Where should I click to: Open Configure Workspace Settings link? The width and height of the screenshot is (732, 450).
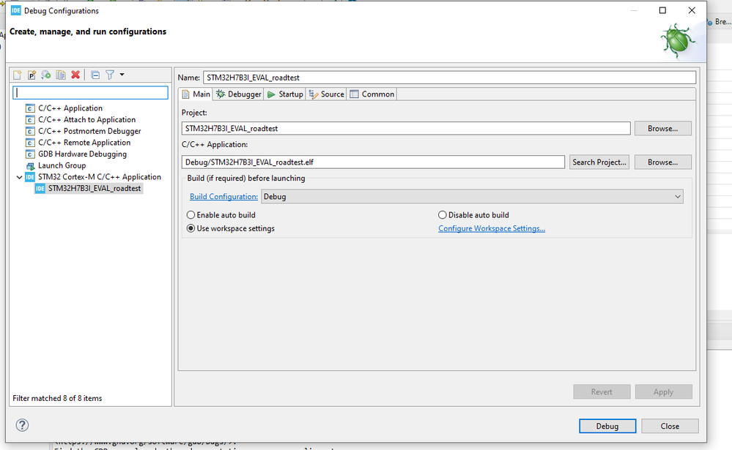click(x=492, y=228)
